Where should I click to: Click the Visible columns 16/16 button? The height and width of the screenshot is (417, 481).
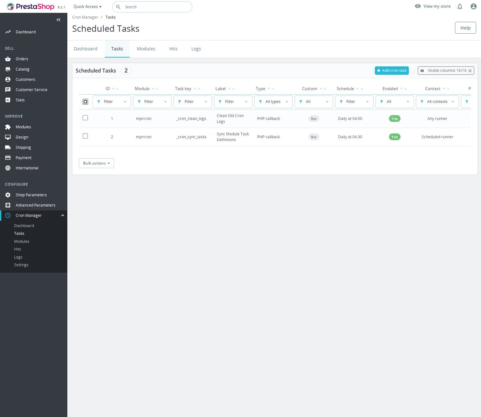click(446, 71)
